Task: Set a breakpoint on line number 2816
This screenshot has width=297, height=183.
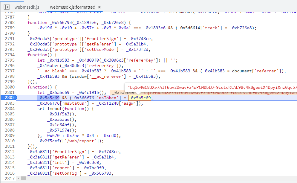Action: pyautogui.click(x=10, y=173)
